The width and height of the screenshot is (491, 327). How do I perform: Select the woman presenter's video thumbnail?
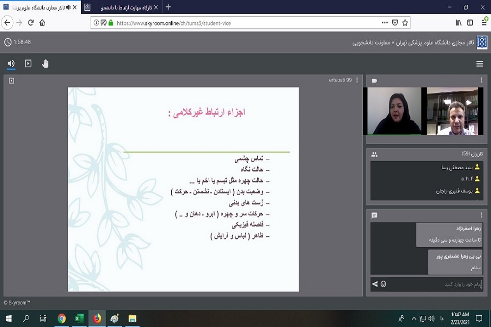click(x=394, y=111)
